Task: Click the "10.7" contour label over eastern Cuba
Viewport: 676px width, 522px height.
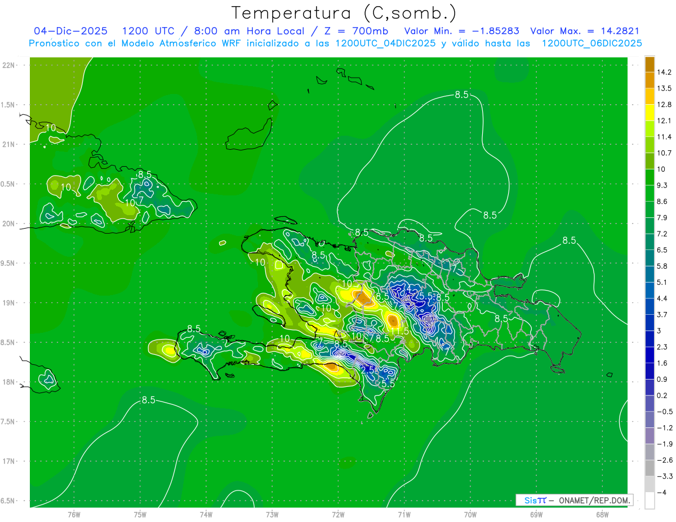Action: pos(134,203)
